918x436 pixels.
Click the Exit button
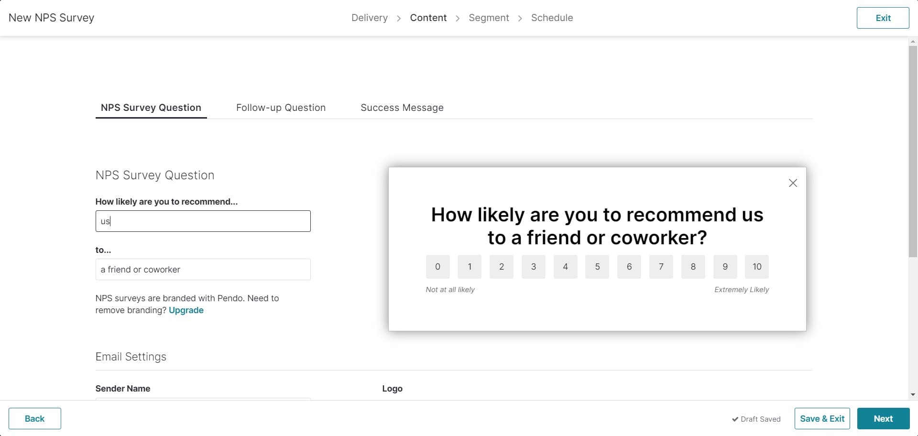click(x=883, y=18)
